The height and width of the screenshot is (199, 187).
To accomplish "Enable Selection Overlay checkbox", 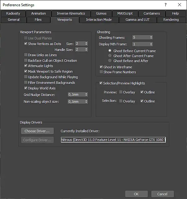I will click(x=121, y=101).
